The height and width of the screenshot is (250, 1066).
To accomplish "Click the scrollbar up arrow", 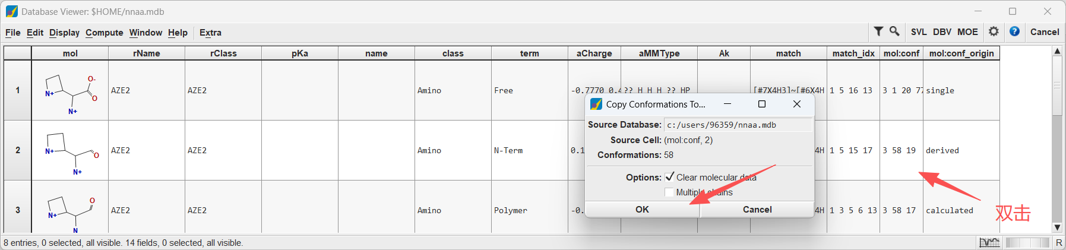I will click(1057, 51).
